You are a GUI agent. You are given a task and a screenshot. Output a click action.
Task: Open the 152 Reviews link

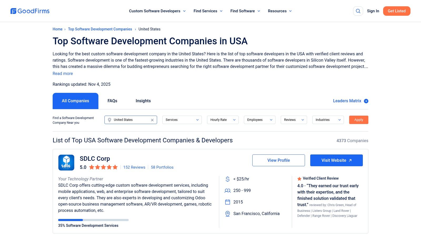pyautogui.click(x=134, y=167)
